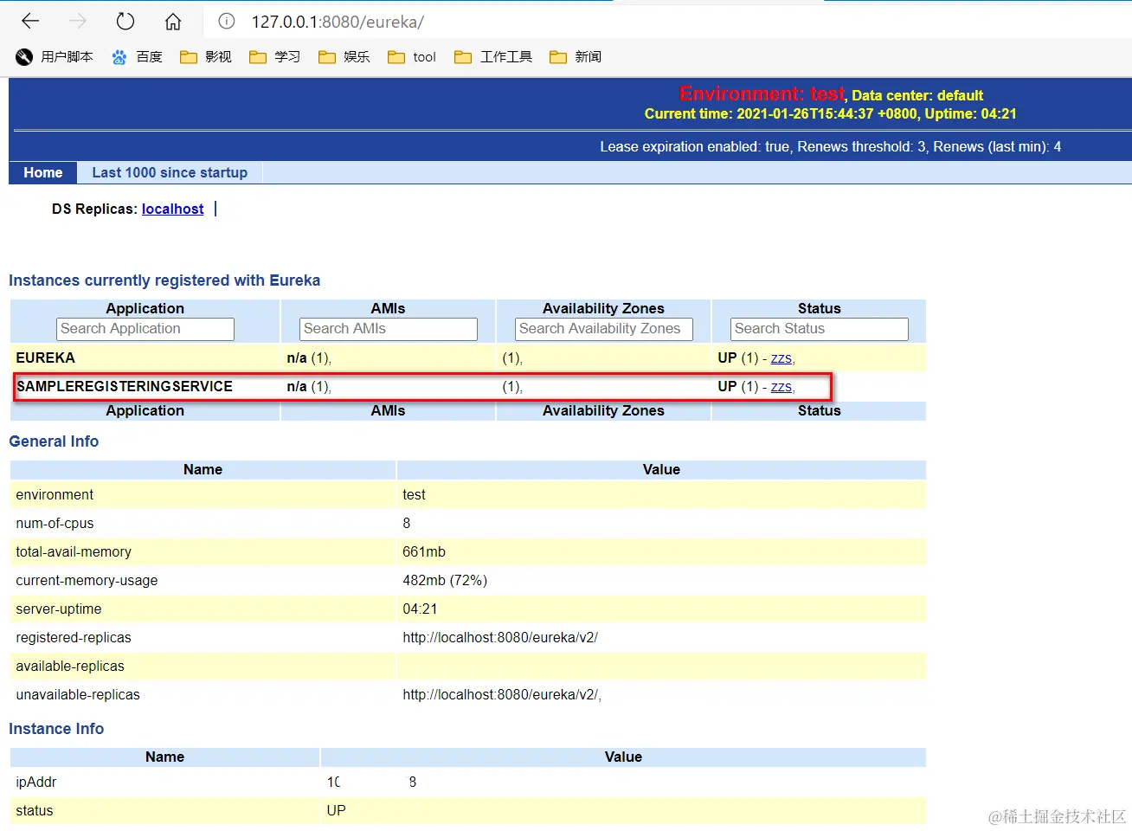Focus the address bar URL 127.0.0.1:8080/eureka/
This screenshot has width=1132, height=831.
pos(338,22)
